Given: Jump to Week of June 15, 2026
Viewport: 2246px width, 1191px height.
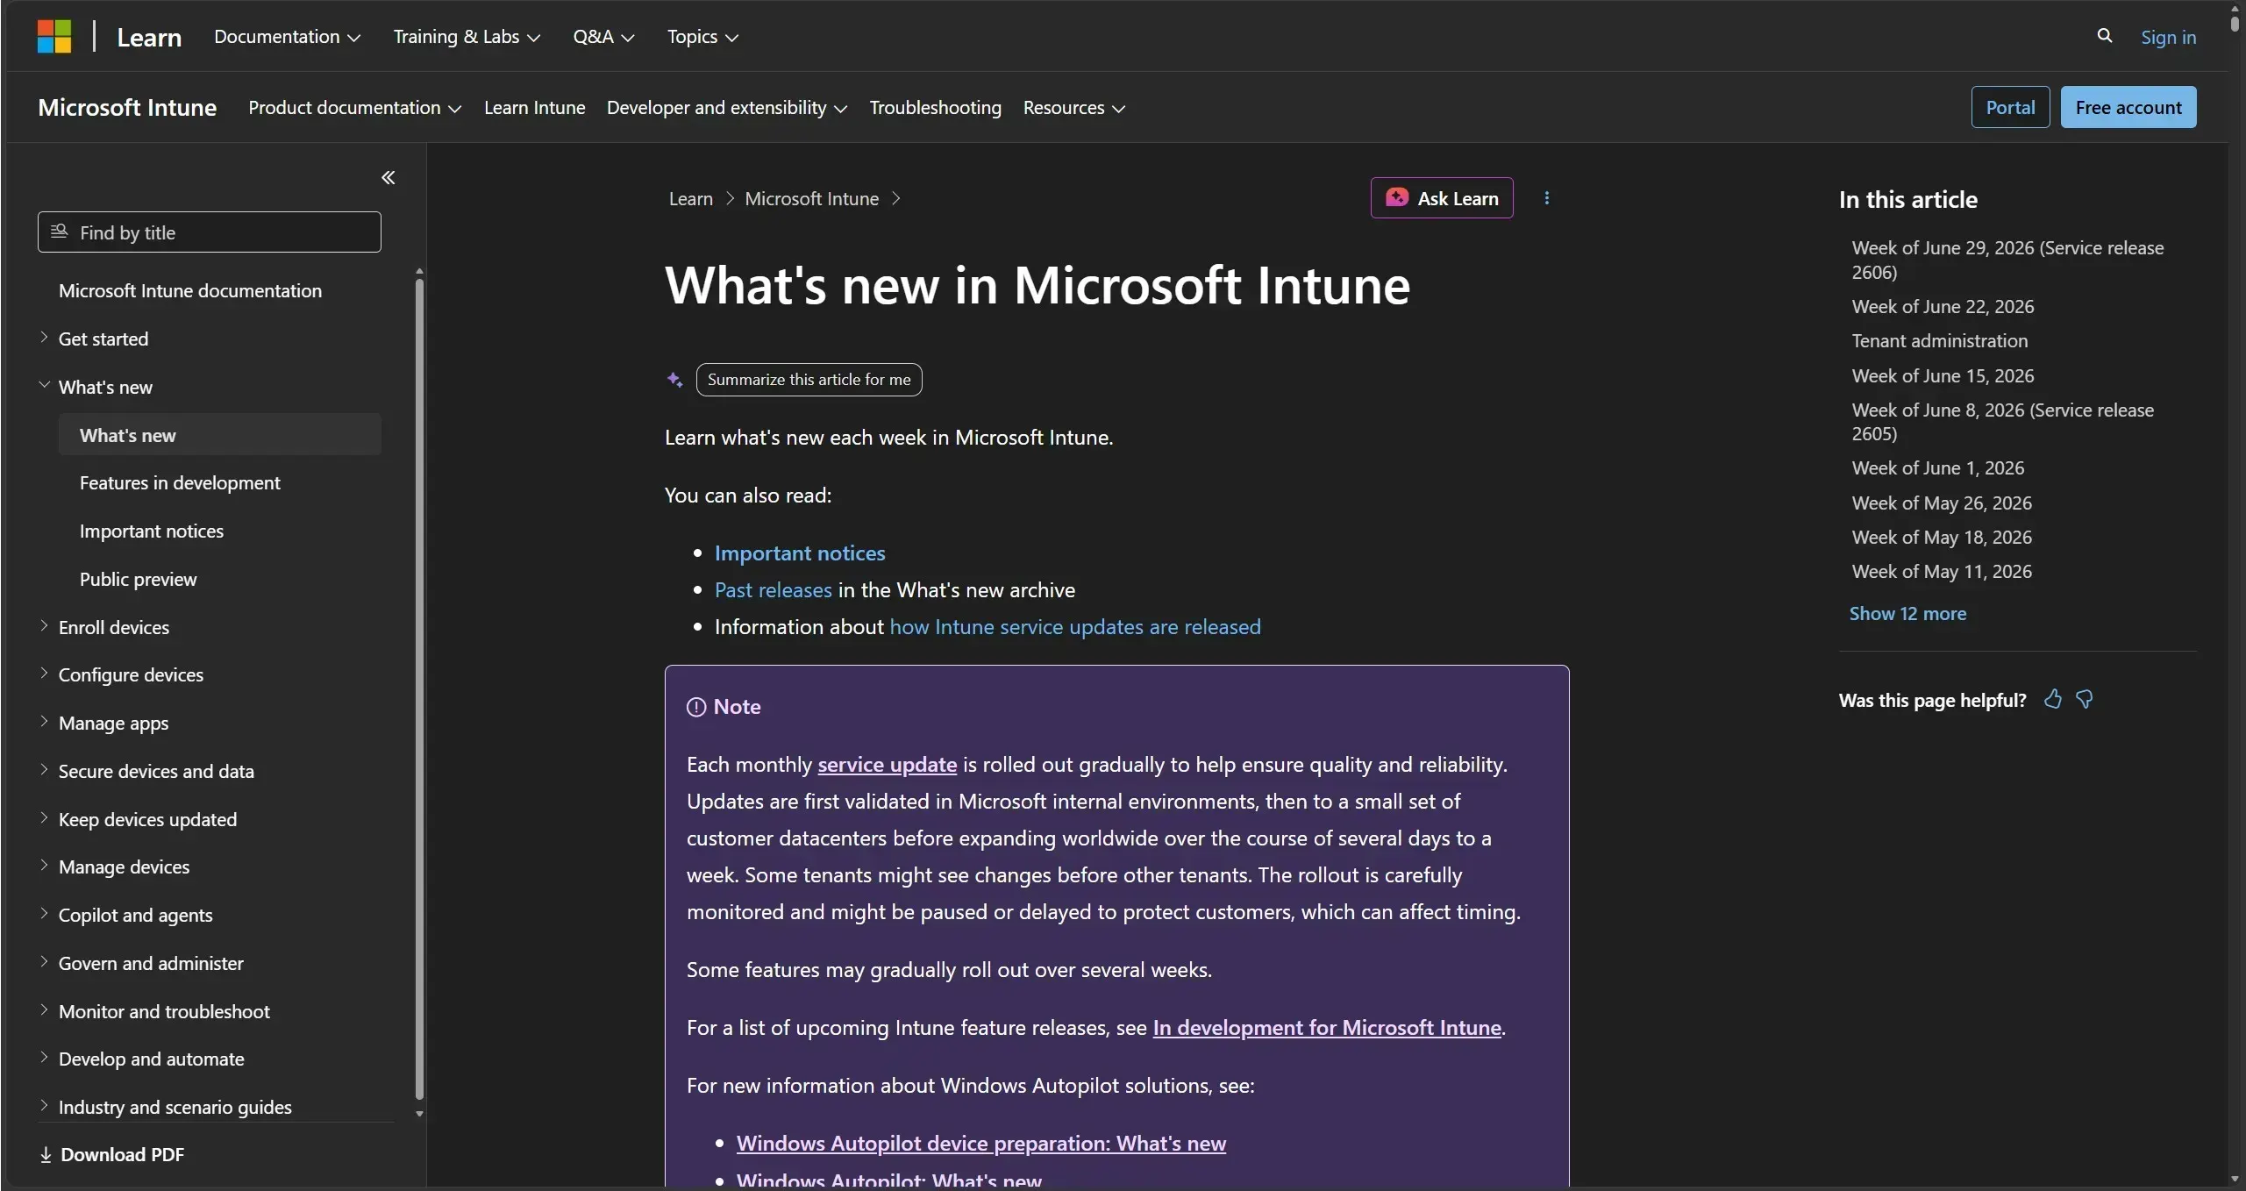Looking at the screenshot, I should coord(1943,375).
